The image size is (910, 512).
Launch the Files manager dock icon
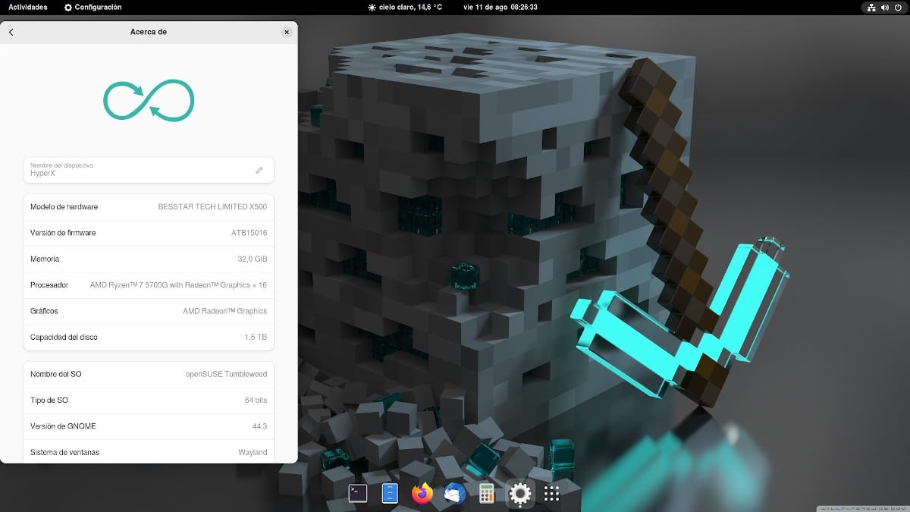point(390,493)
